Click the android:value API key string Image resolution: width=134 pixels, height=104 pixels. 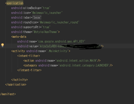pos(69,46)
